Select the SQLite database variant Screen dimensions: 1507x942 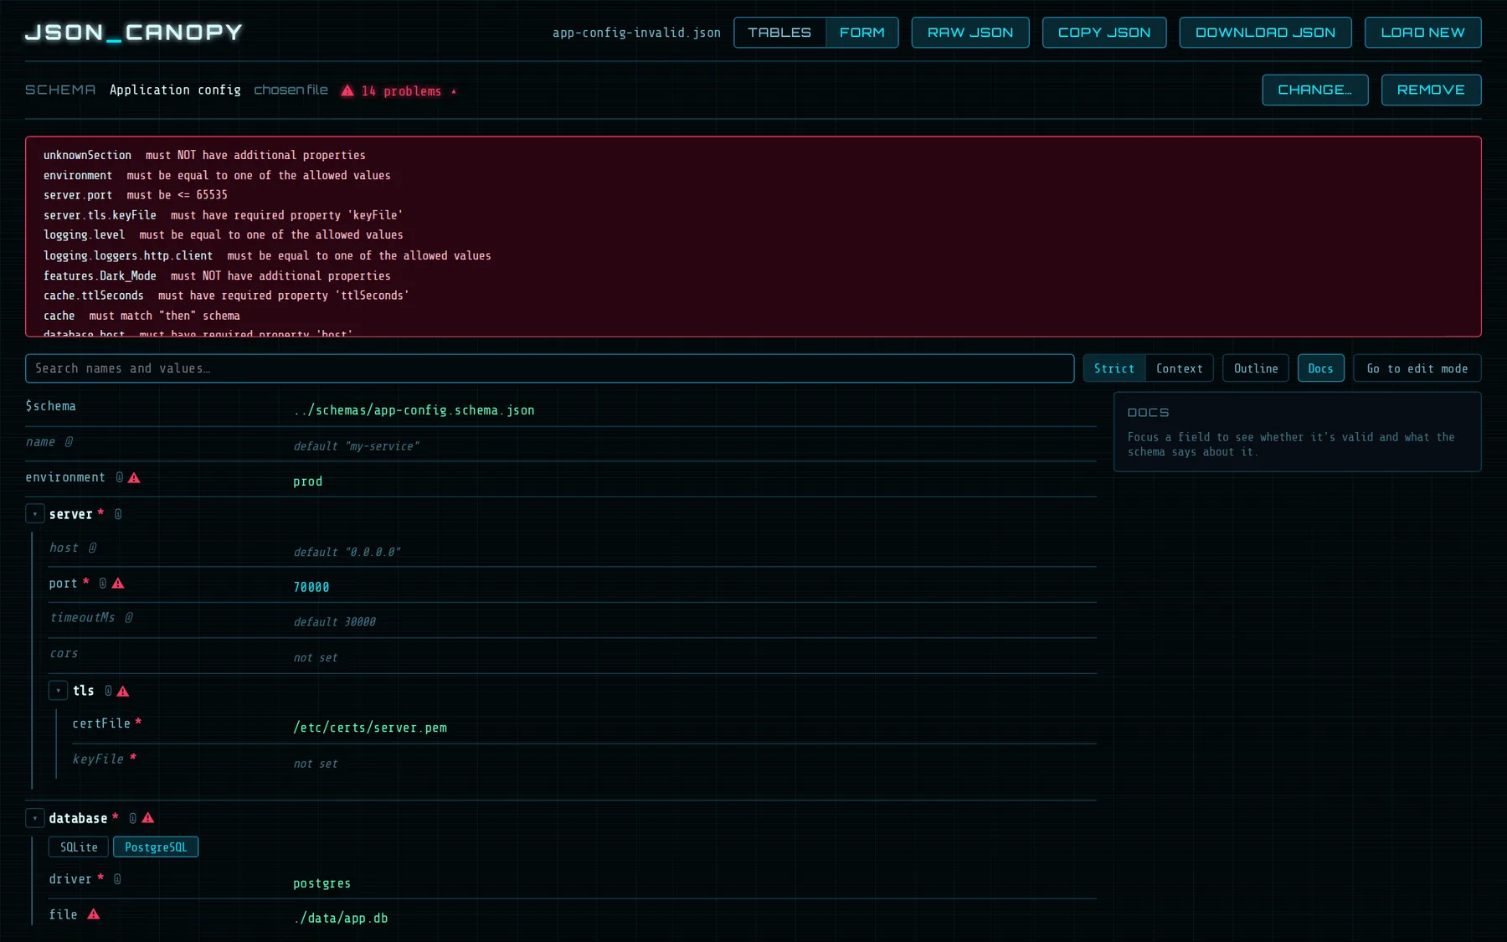pos(79,847)
